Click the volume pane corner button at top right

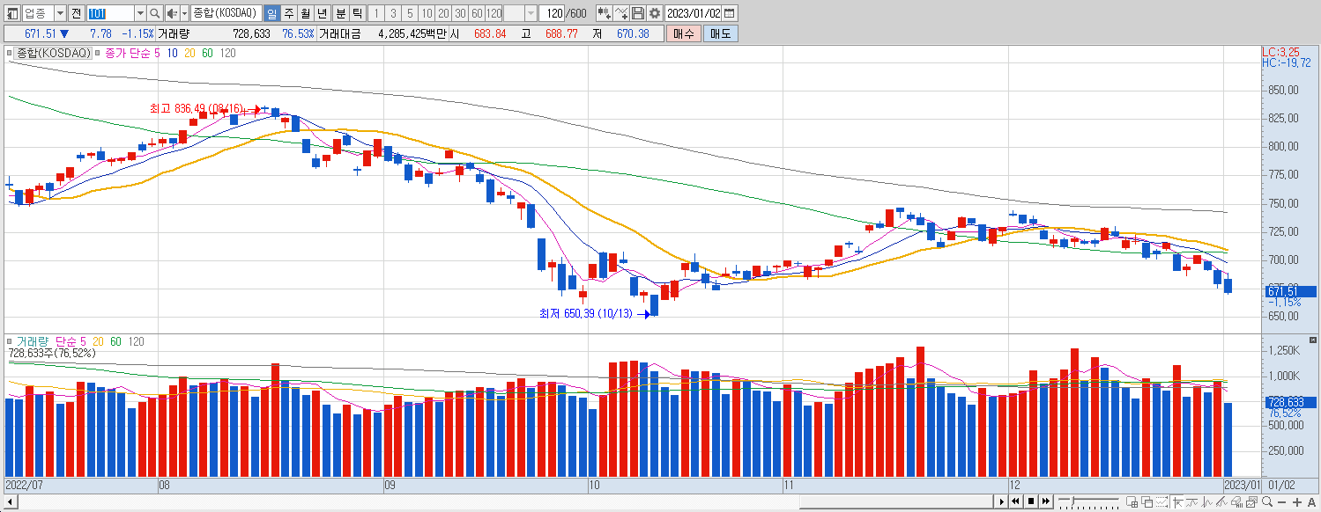(1313, 340)
